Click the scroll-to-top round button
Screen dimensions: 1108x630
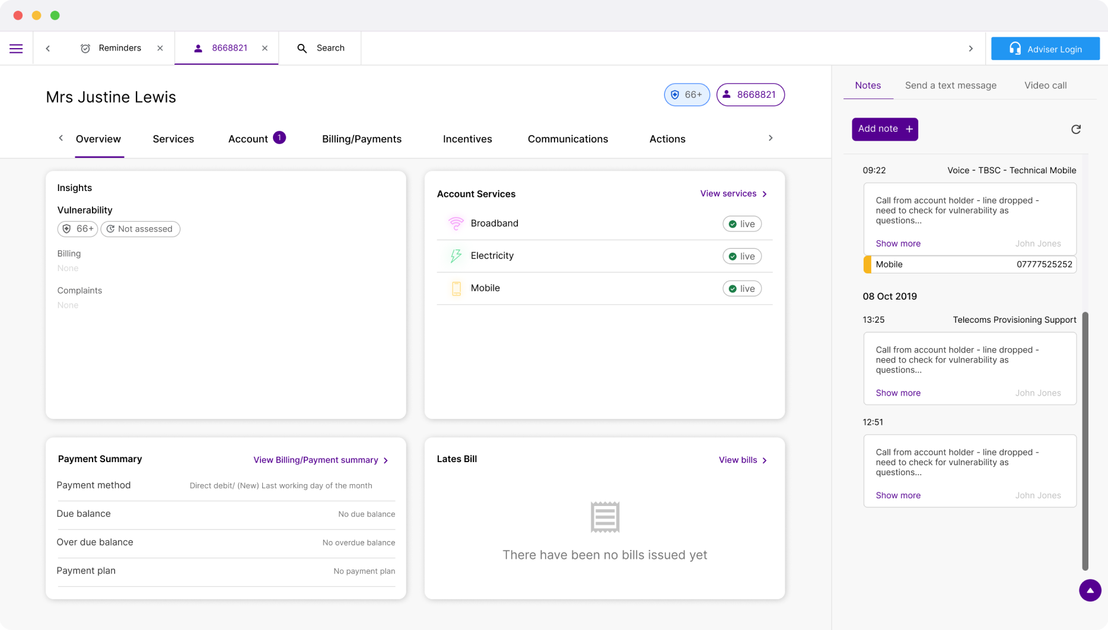coord(1090,591)
